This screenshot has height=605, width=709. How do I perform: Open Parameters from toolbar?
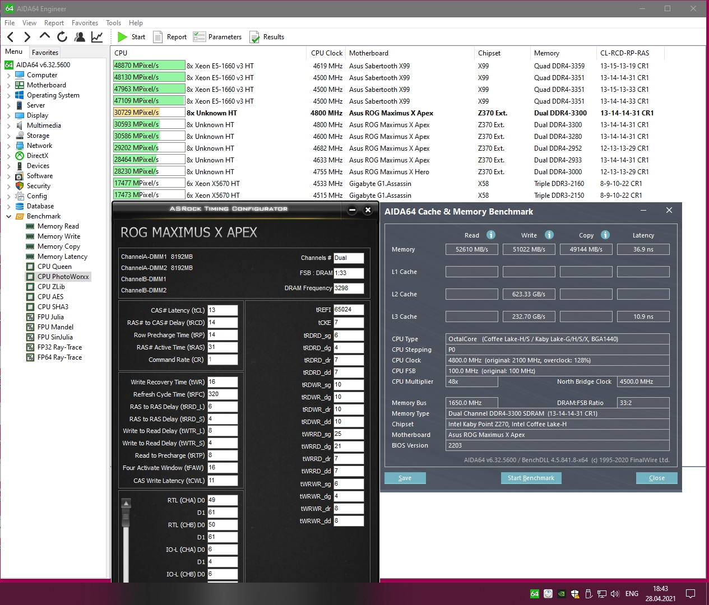[x=217, y=37]
